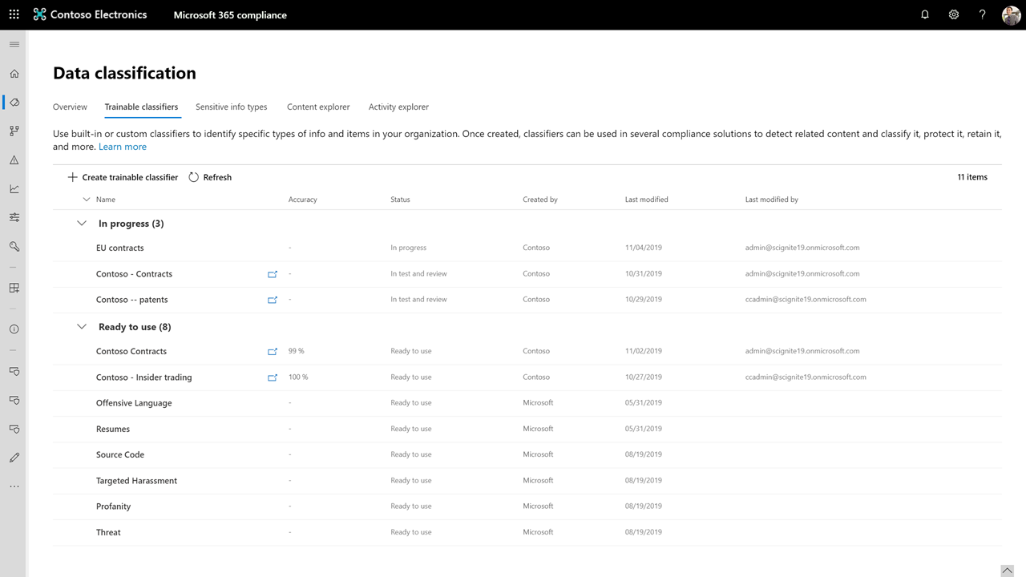
Task: Open the Microsoft 365 app launcher grid
Action: click(x=14, y=14)
